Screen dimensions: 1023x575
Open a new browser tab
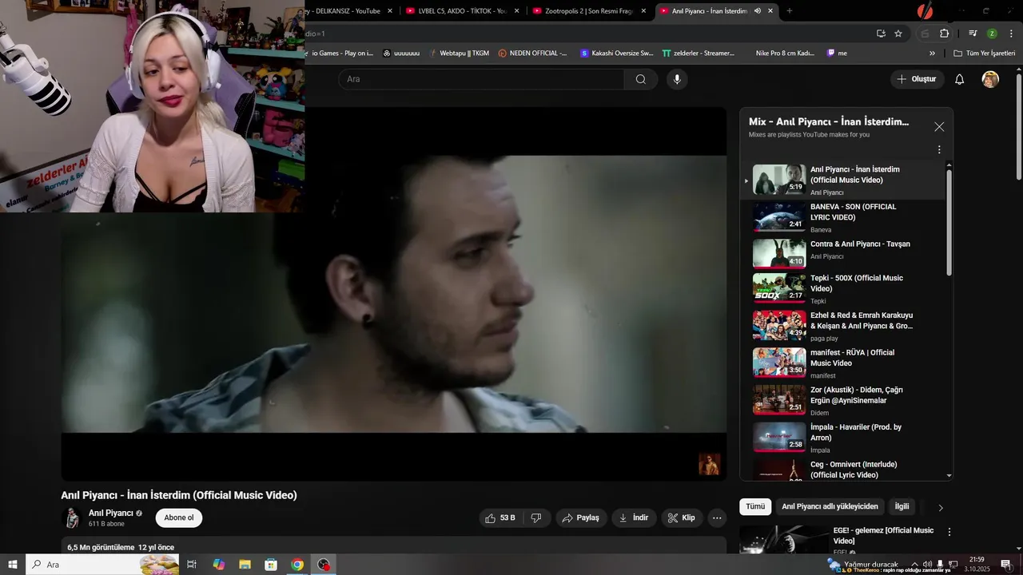coord(790,11)
